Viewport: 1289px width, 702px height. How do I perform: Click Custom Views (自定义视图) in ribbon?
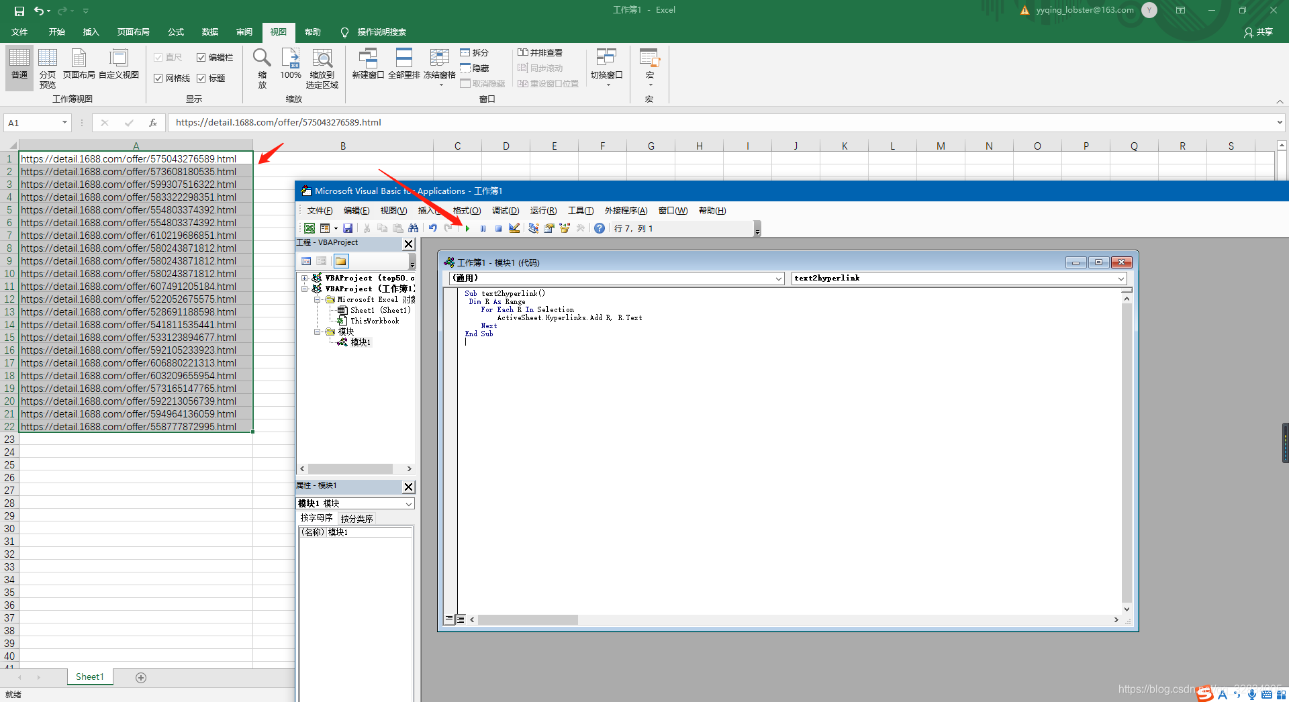pos(119,64)
